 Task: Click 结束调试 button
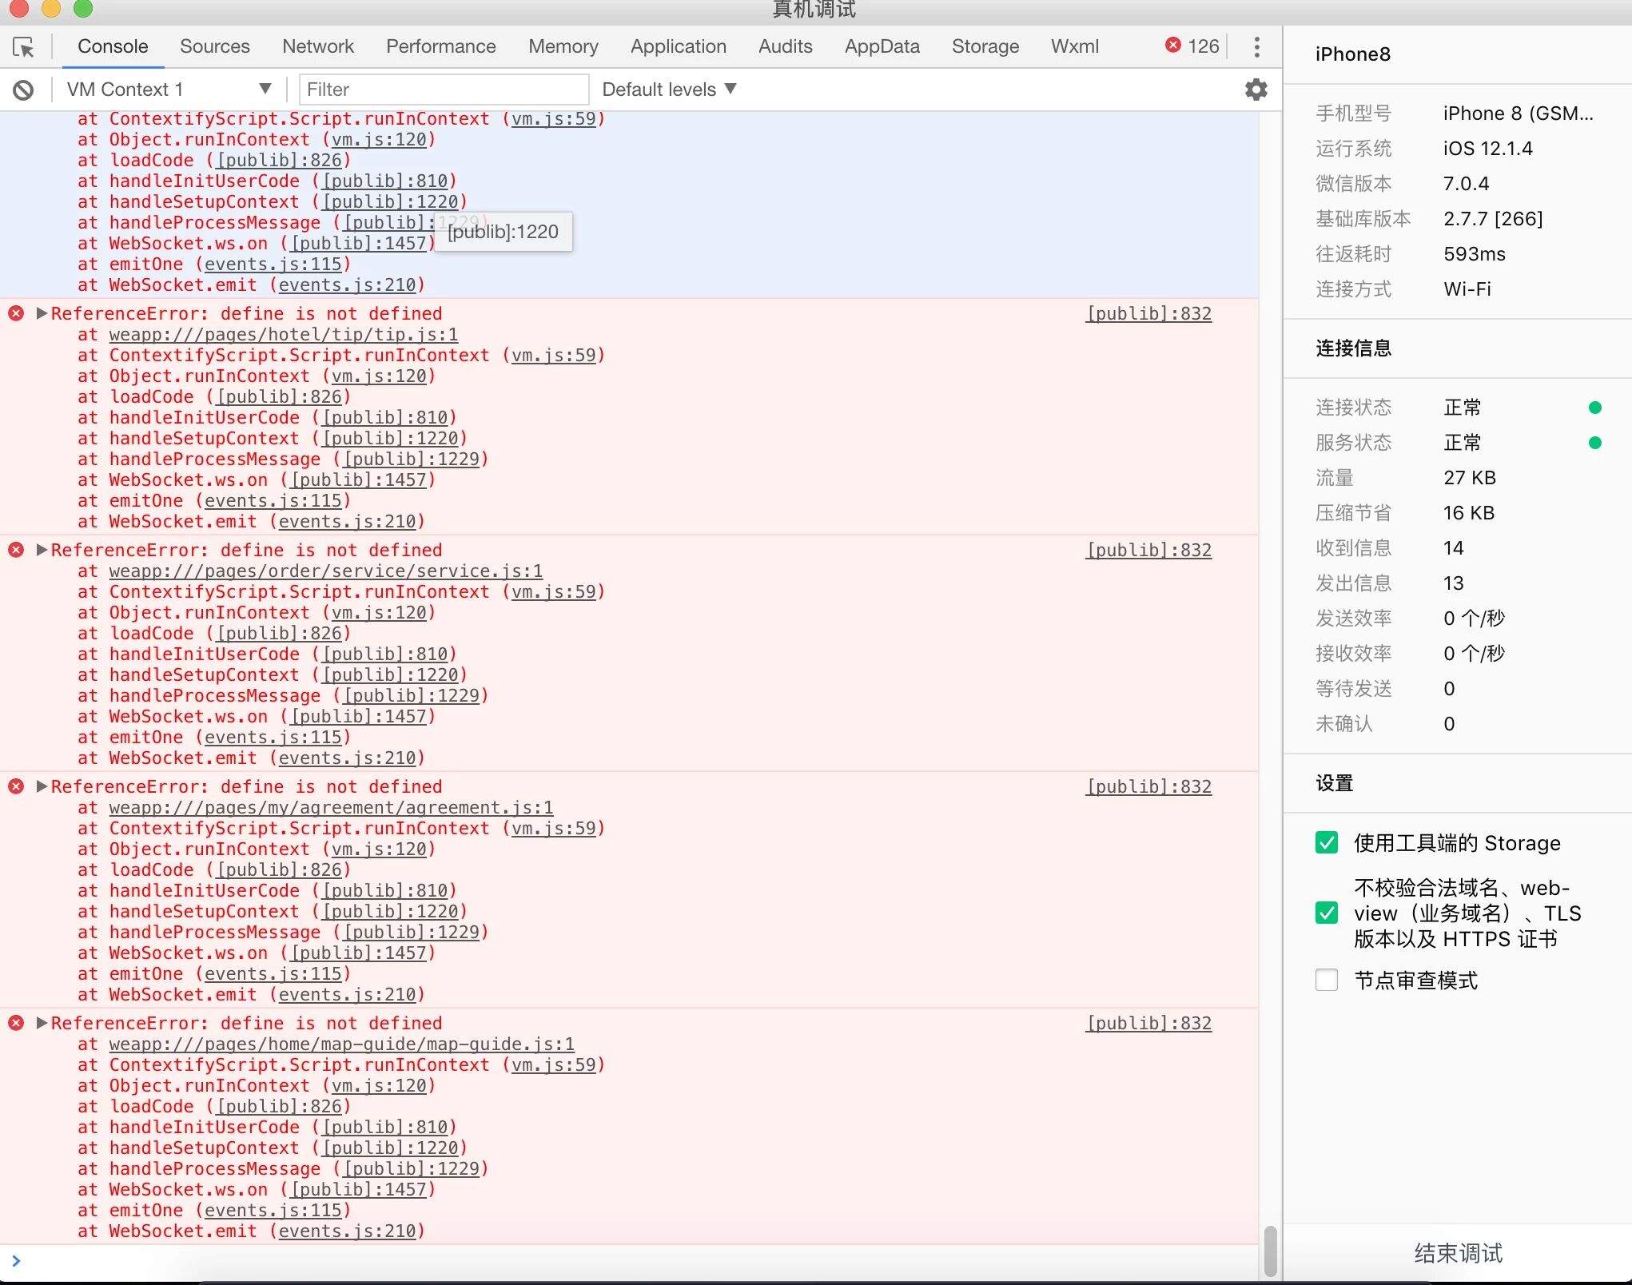pos(1458,1253)
